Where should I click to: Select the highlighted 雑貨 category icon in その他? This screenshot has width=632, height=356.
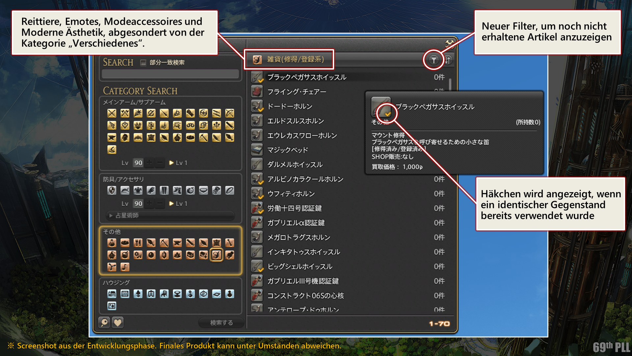pyautogui.click(x=216, y=255)
